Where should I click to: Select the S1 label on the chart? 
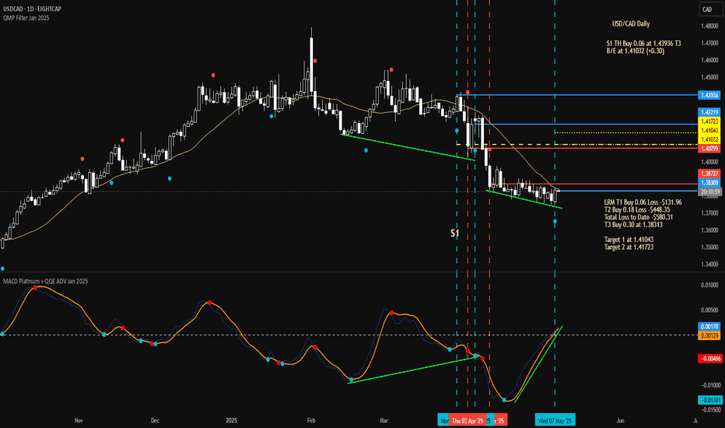pos(455,233)
